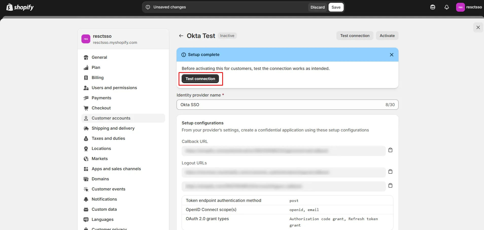Activate the Okta Test provider

387,36
